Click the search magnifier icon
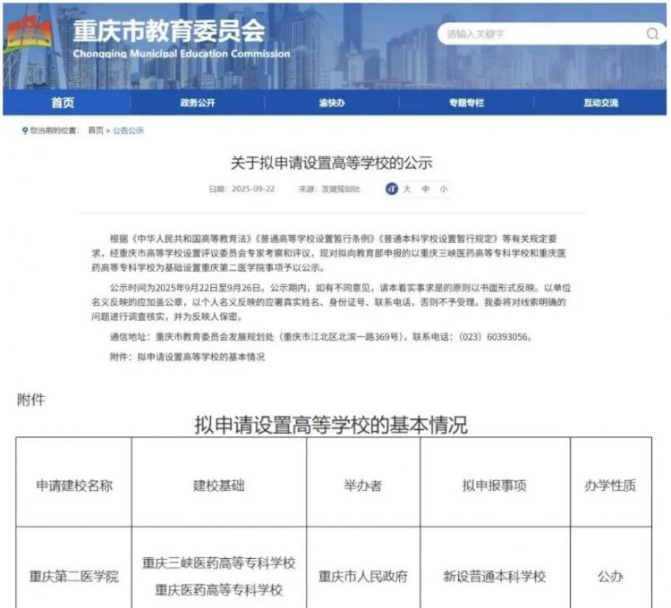Viewport: 671px width, 608px height. click(651, 34)
